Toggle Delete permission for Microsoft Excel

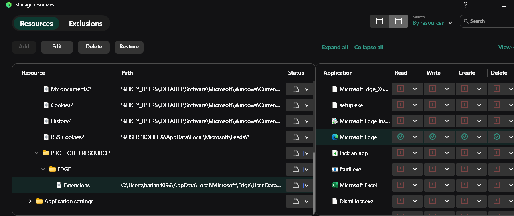tap(496, 185)
